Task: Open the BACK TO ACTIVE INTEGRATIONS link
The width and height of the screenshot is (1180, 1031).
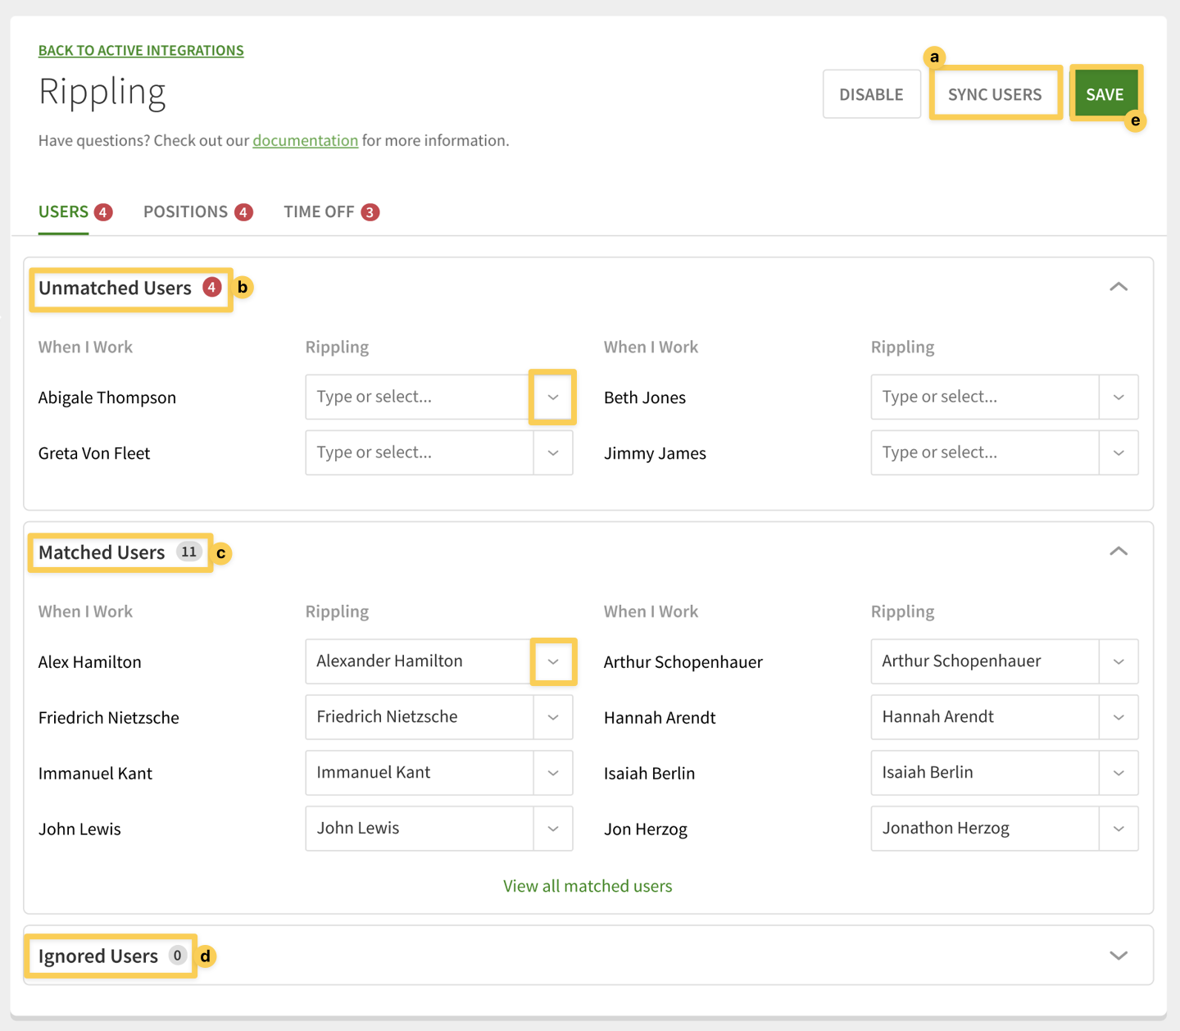Action: click(140, 50)
